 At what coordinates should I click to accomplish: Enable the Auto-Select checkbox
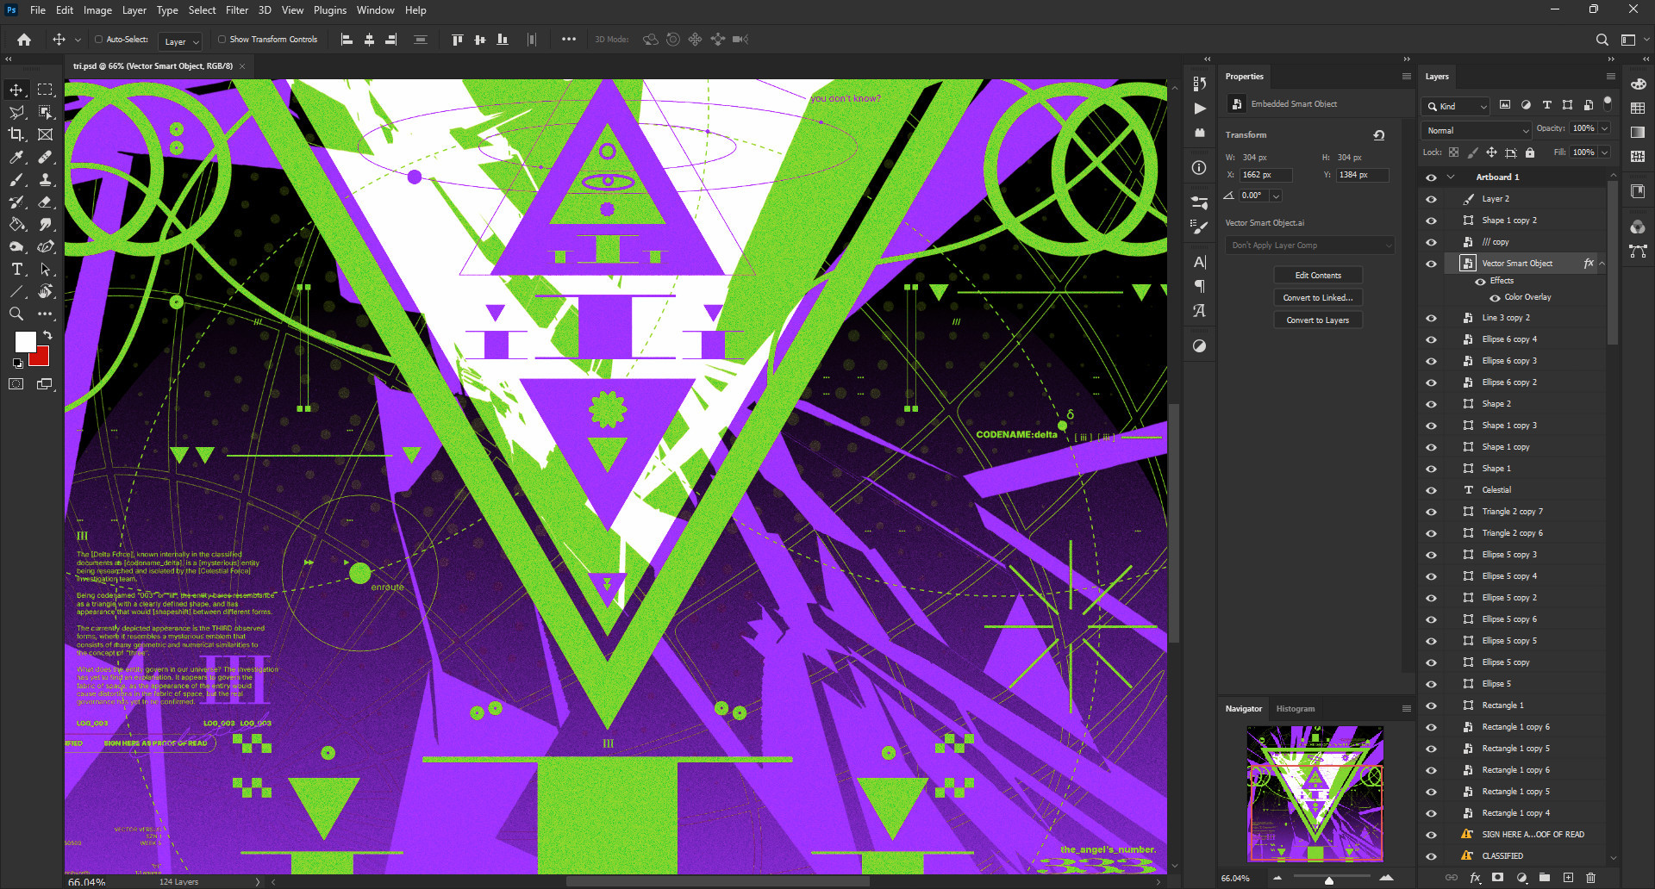click(99, 40)
